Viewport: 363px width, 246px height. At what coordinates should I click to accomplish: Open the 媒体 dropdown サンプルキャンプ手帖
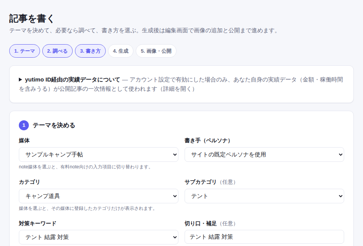coord(98,155)
